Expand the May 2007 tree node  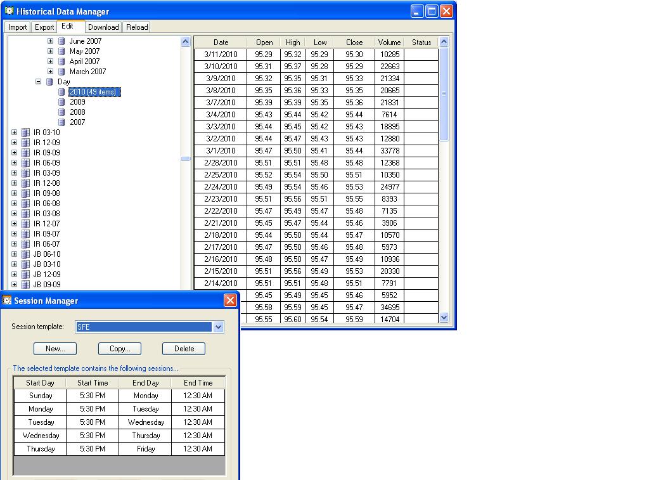(x=50, y=51)
